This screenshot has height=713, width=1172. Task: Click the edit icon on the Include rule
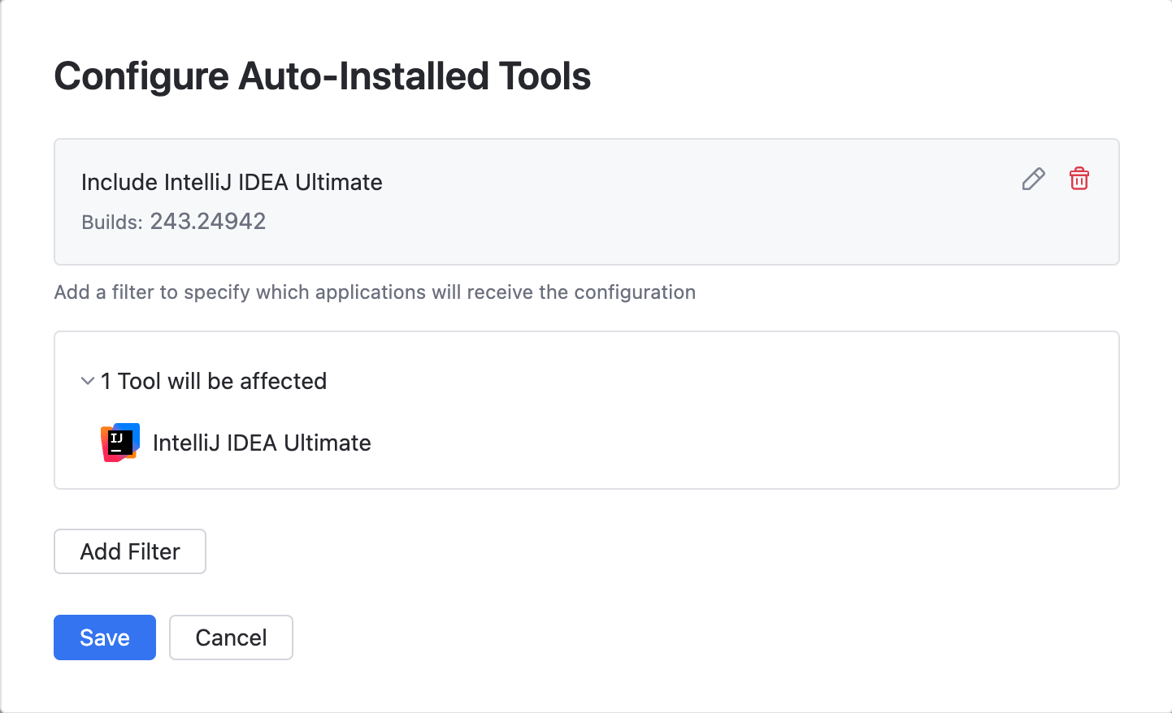1032,179
